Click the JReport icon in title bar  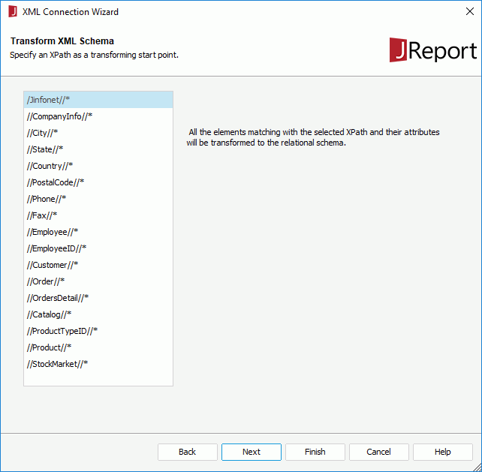click(x=13, y=12)
